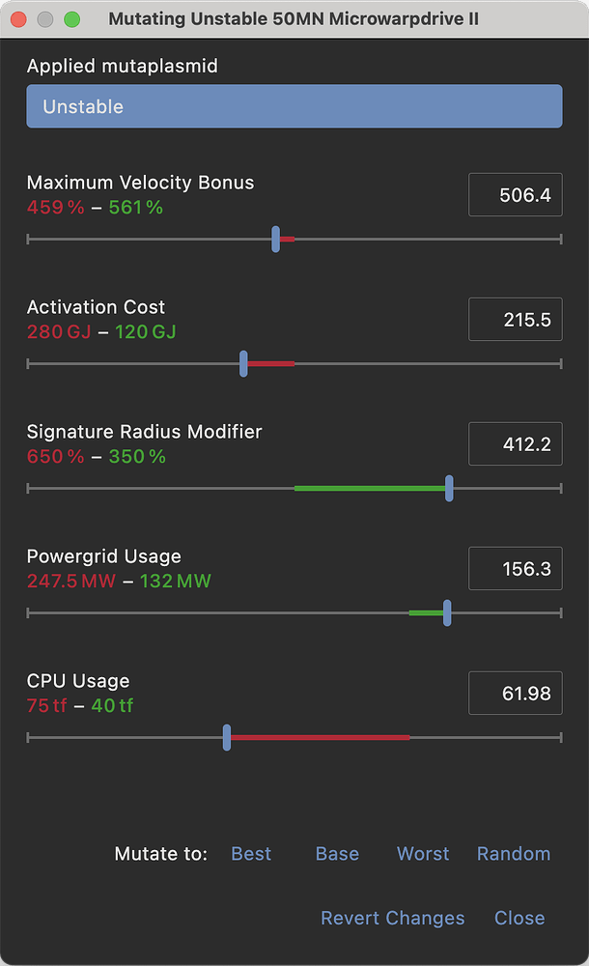The image size is (589, 966).
Task: Close the window with the red button
Action: coord(18,19)
